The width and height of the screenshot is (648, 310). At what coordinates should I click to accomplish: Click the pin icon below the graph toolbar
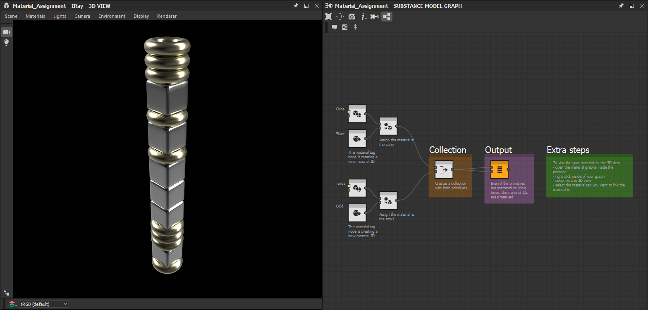(355, 27)
